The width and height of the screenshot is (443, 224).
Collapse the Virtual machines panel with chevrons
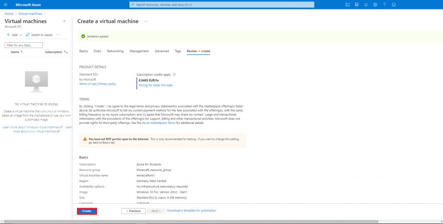[64, 21]
